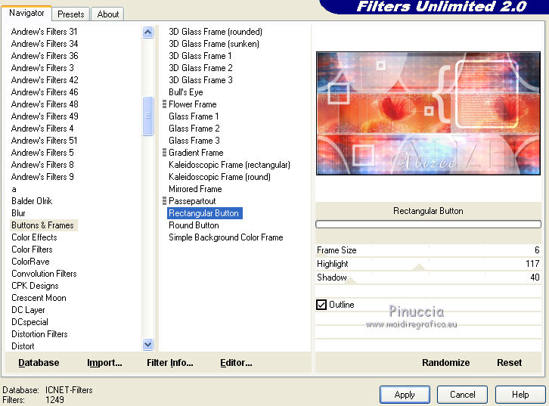
Task: Open Help for Filters Unlimited
Action: click(x=520, y=395)
